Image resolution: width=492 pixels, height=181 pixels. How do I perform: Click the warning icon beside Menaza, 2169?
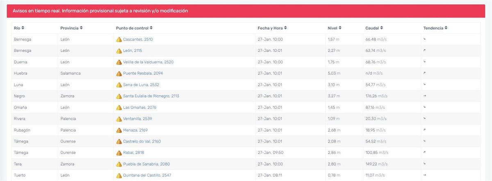click(119, 130)
